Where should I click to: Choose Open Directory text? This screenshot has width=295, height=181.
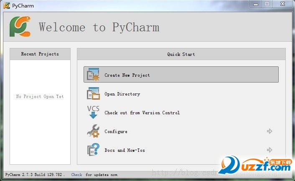pos(122,94)
